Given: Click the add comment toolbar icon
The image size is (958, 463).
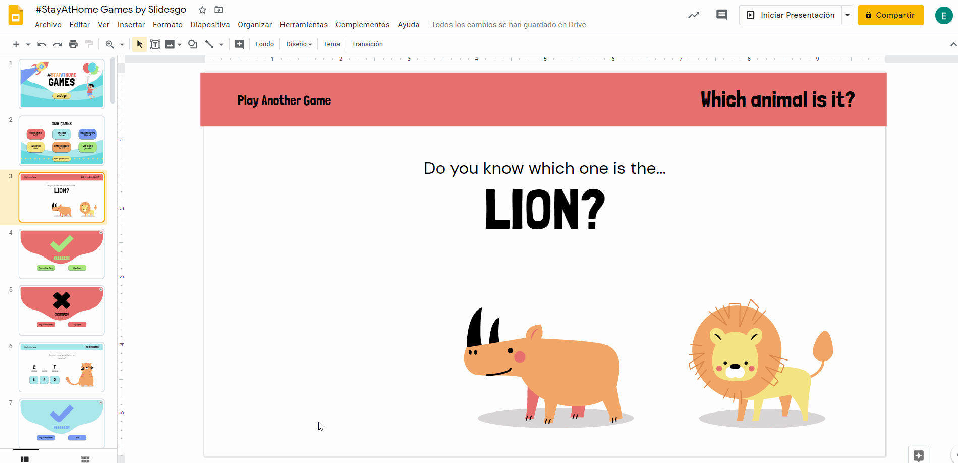Looking at the screenshot, I should click(240, 44).
